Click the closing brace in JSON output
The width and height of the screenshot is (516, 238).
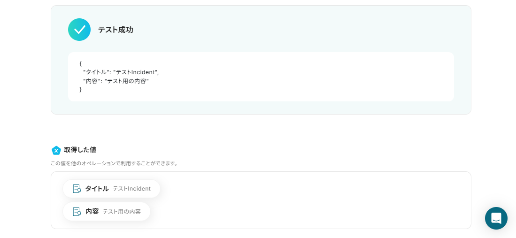[x=81, y=90]
